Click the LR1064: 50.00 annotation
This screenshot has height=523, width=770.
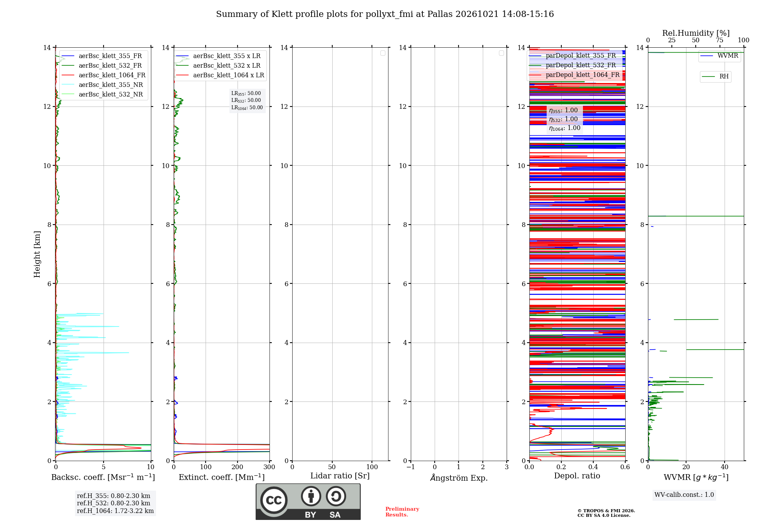pyautogui.click(x=247, y=108)
